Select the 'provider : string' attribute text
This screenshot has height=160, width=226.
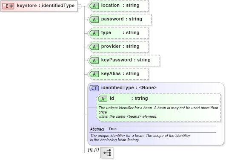pyautogui.click(x=120, y=46)
